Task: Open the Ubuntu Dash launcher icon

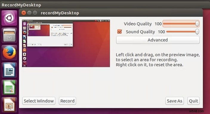Action: click(x=9, y=18)
